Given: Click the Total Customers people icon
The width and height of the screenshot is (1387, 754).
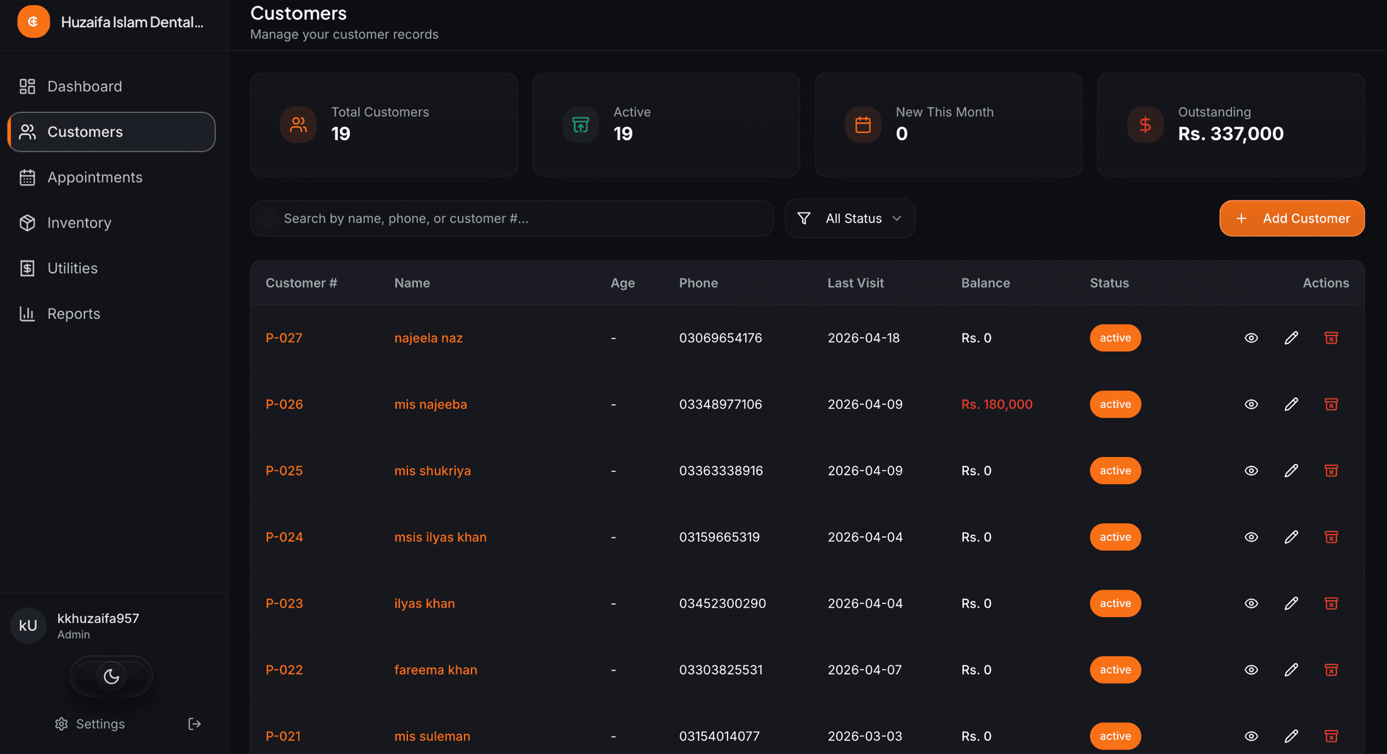Looking at the screenshot, I should (298, 125).
